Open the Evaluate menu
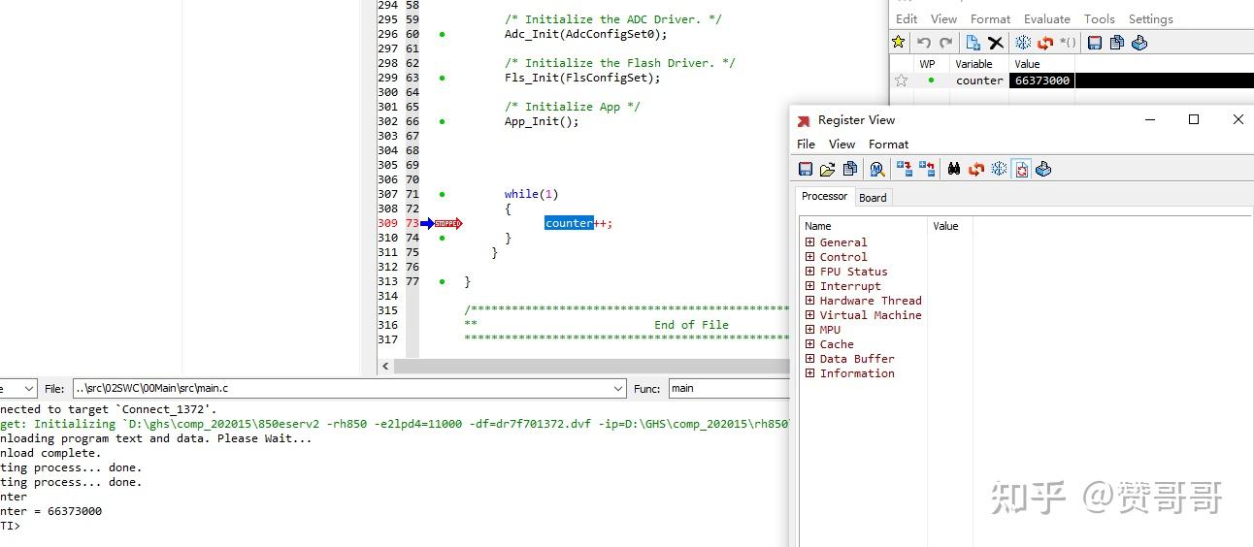This screenshot has width=1254, height=547. pyautogui.click(x=1047, y=18)
